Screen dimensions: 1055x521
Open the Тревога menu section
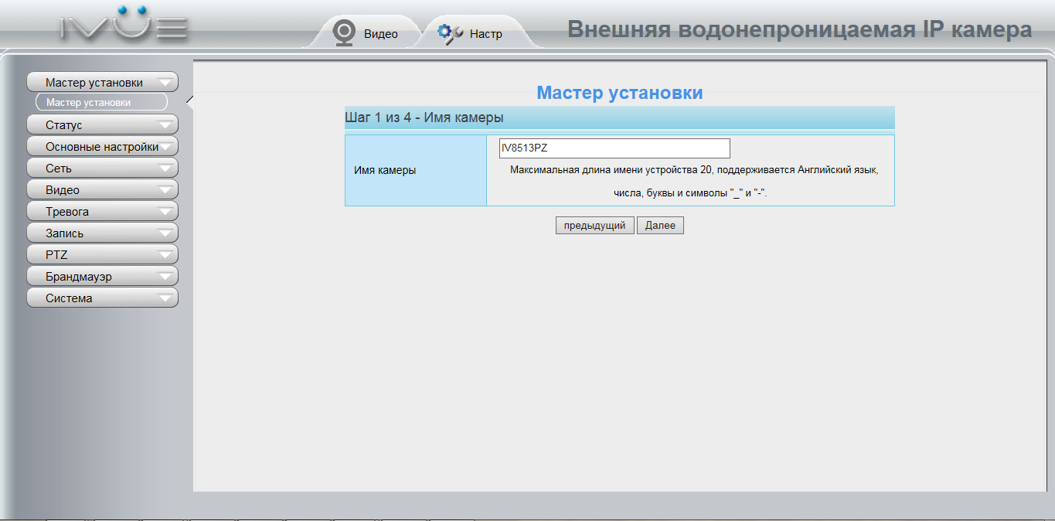tap(102, 211)
